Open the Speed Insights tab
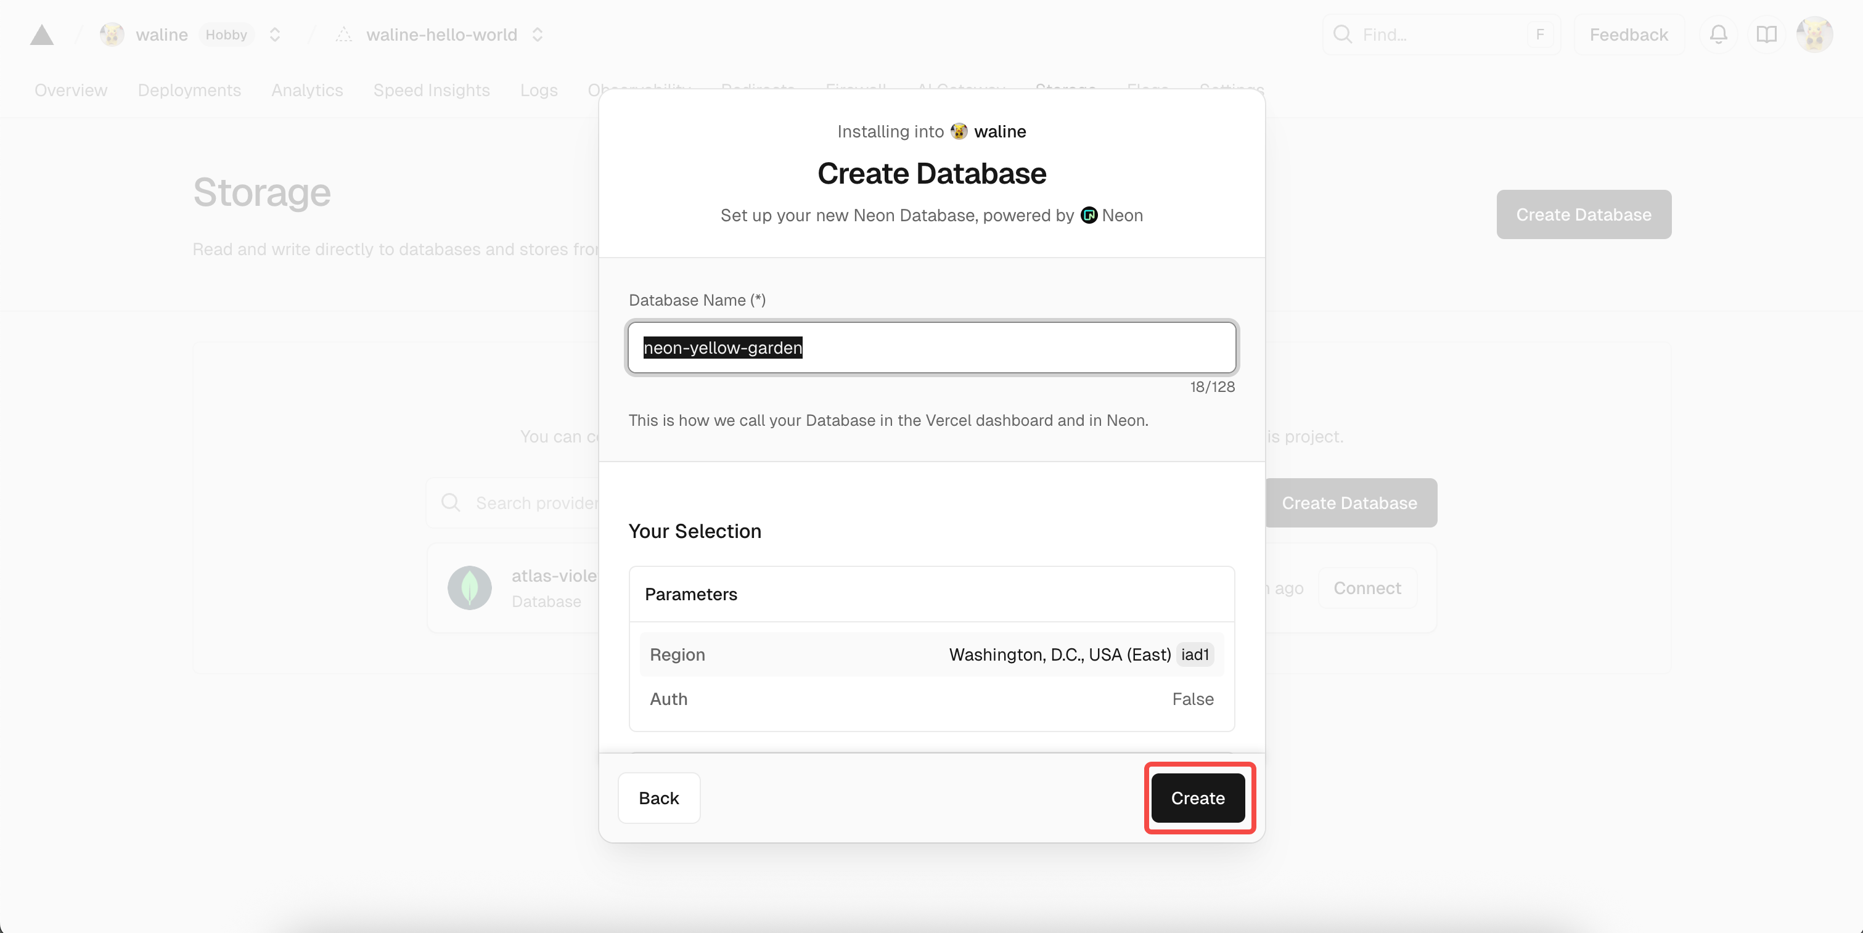The image size is (1863, 933). tap(431, 91)
